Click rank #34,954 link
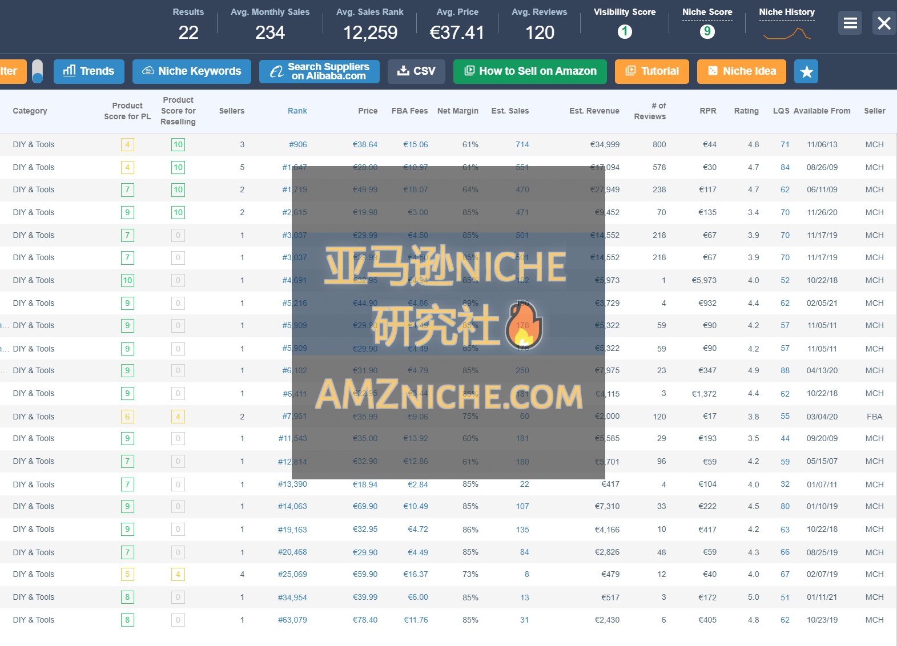897x646 pixels. (292, 597)
